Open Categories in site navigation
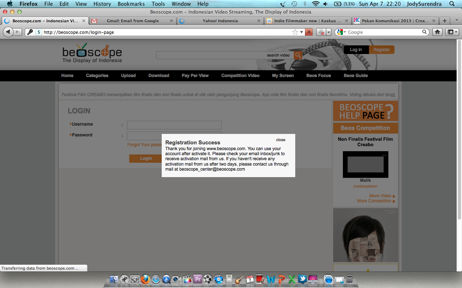Screen dimensions: 462x288 click(97, 76)
